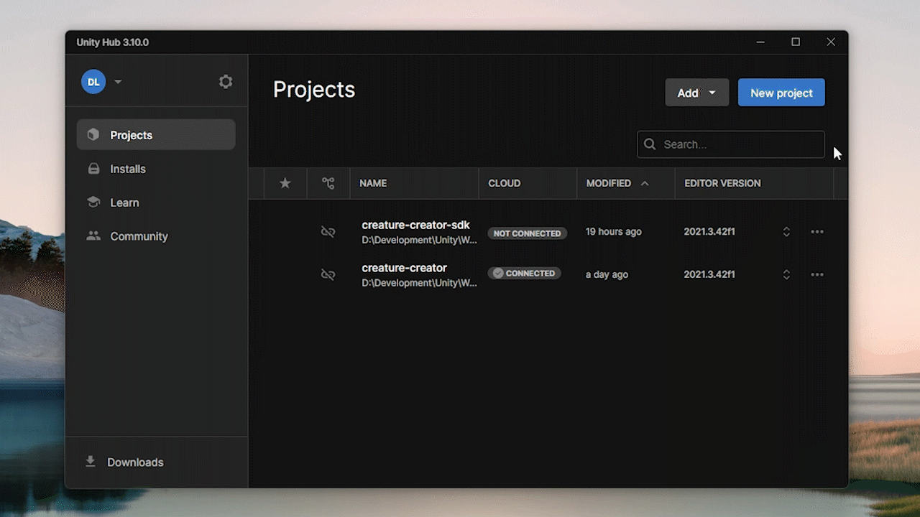The width and height of the screenshot is (920, 517).
Task: Minimize the Unity Hub window
Action: click(760, 42)
